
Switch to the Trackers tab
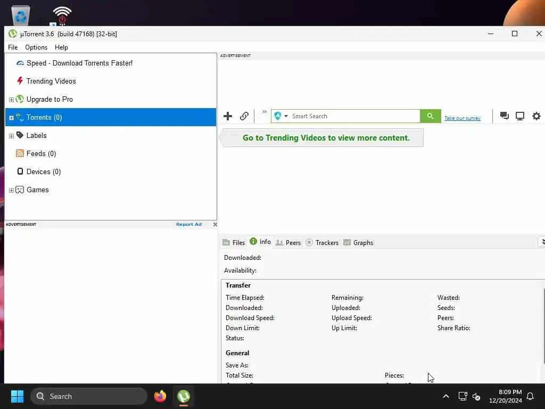pyautogui.click(x=322, y=243)
